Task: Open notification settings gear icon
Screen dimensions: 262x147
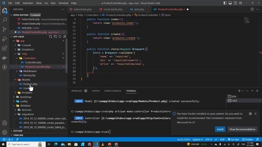Action: (250, 114)
